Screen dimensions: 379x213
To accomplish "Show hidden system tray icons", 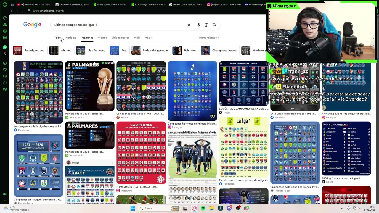I will coord(342,208).
